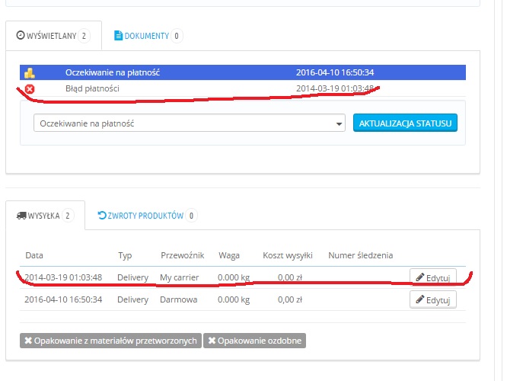Click the pencil icon for My carrier row

click(x=419, y=277)
